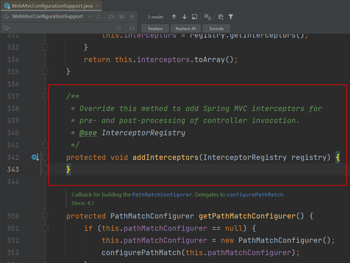Click configurePathMatch call on line 353
350x263 pixels.
[x=141, y=253]
